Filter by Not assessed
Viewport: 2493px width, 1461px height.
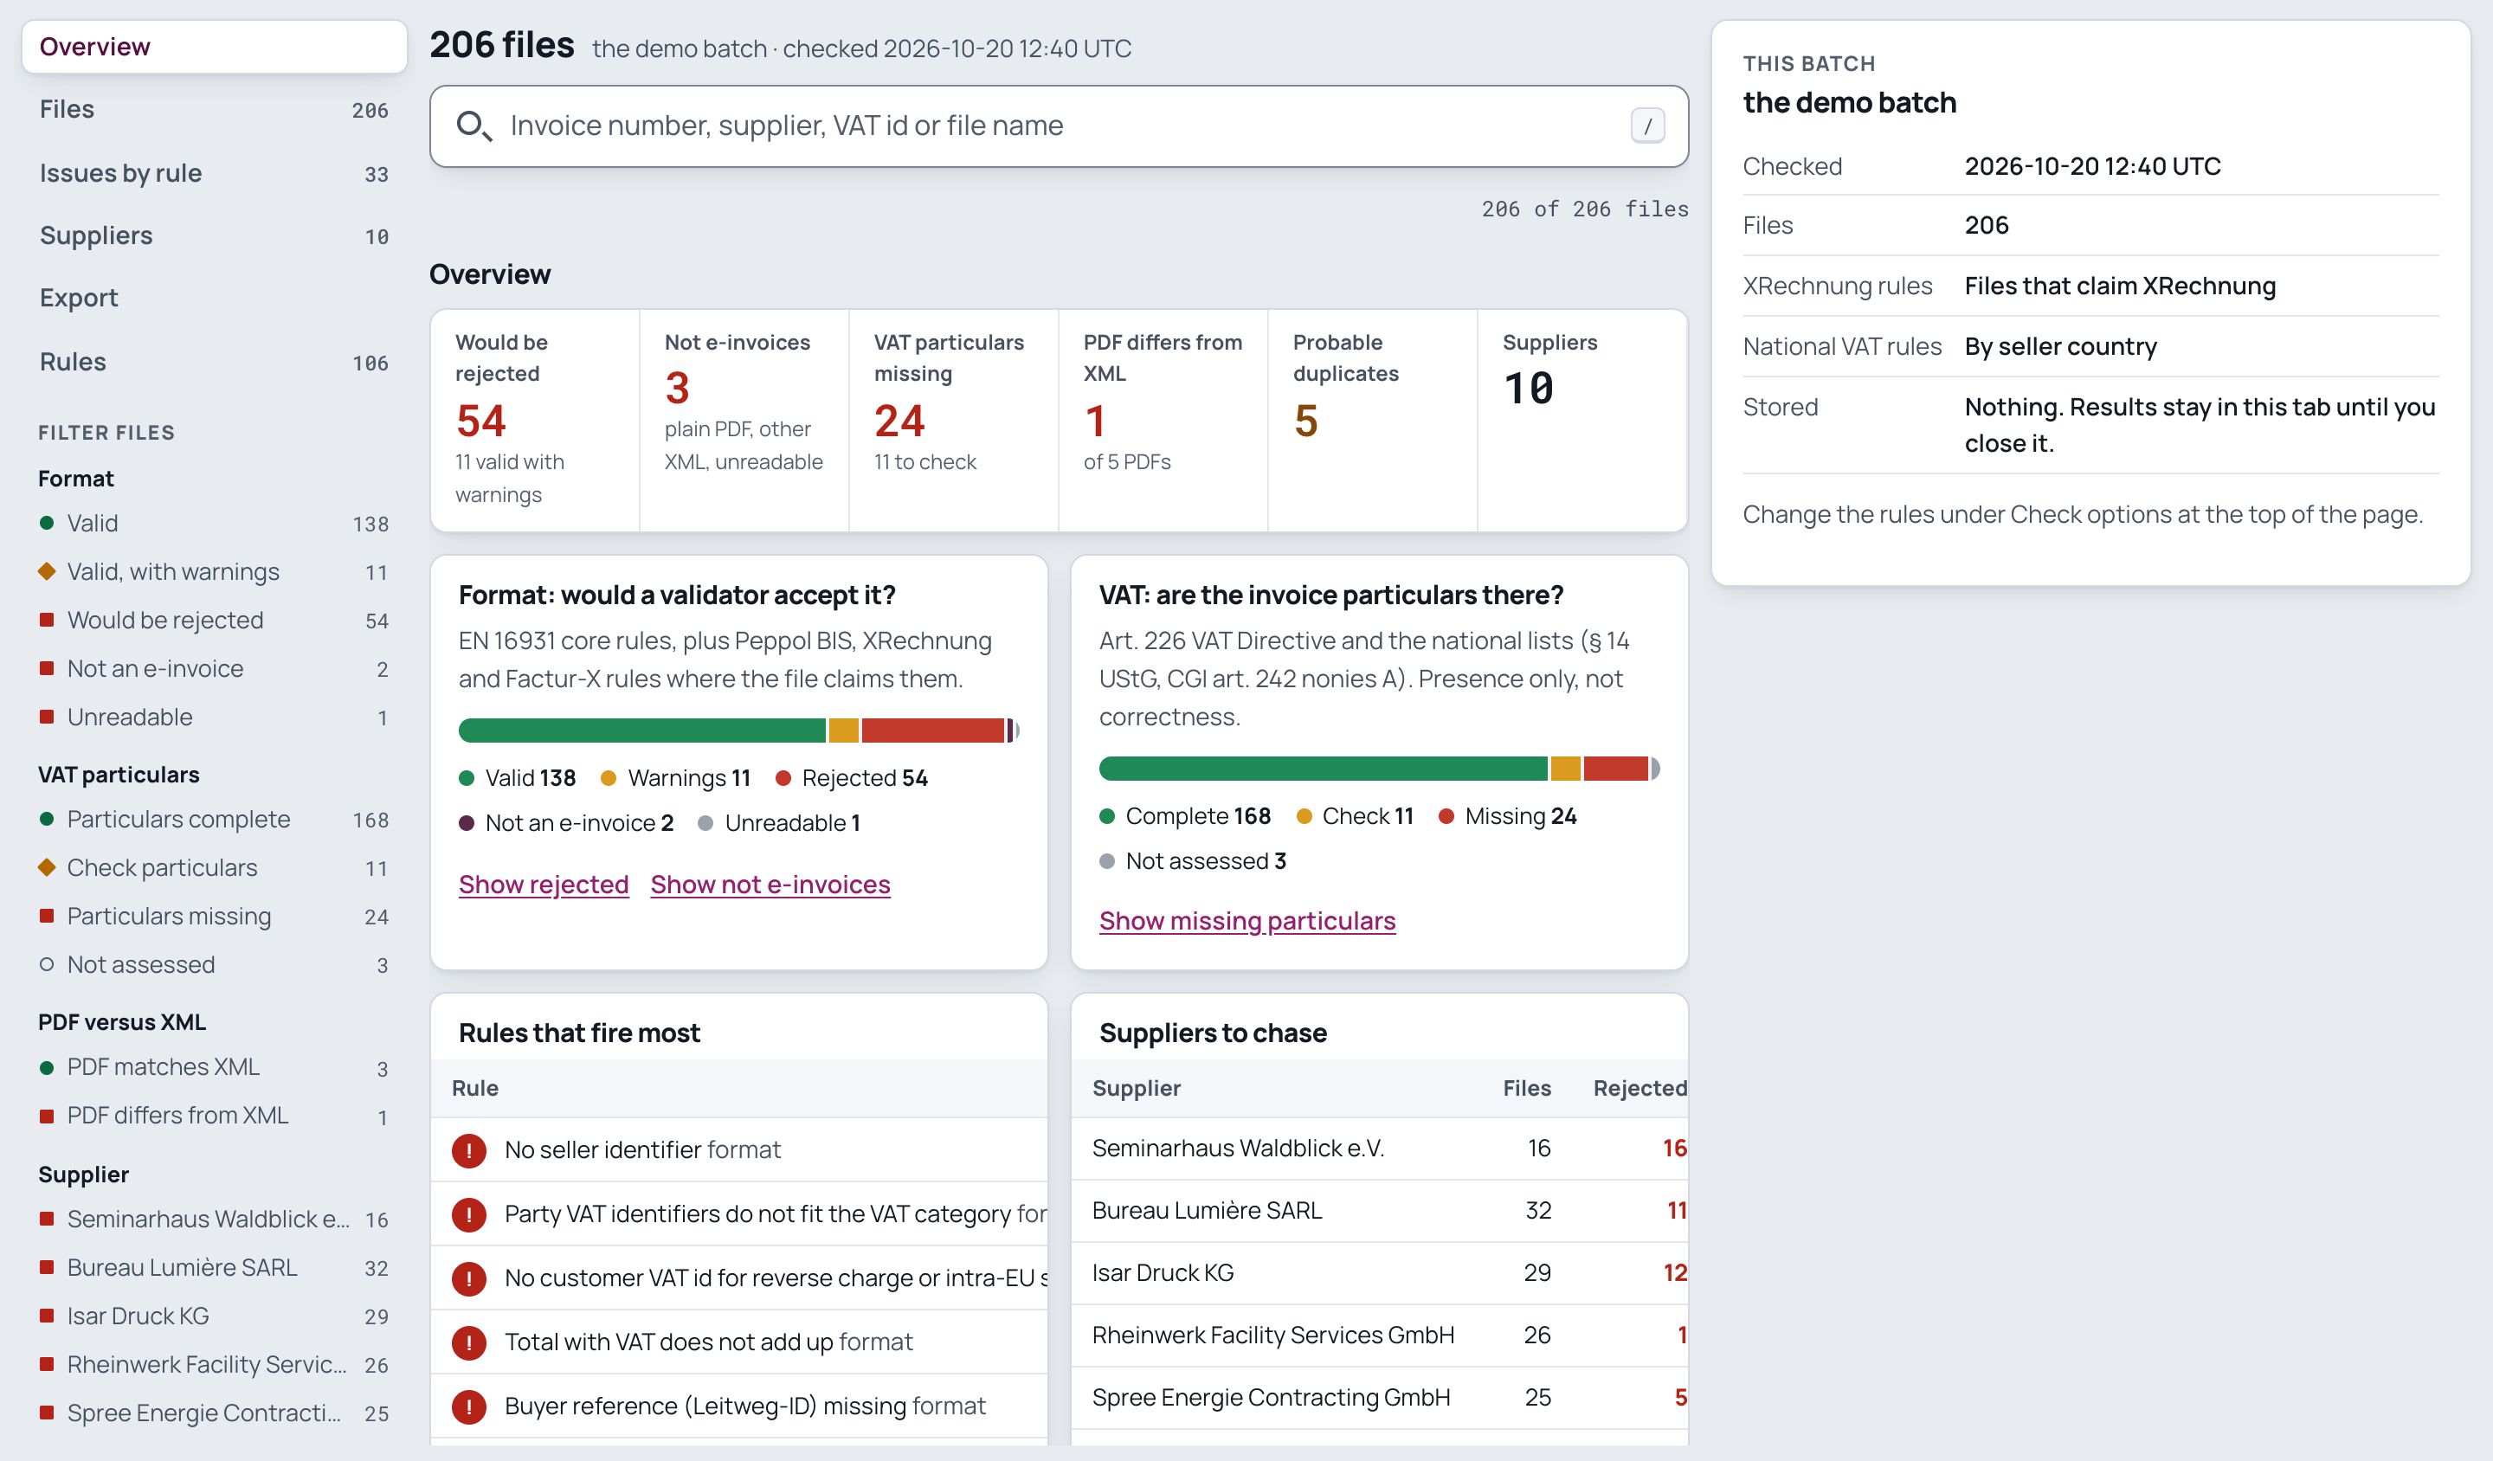tap(214, 964)
